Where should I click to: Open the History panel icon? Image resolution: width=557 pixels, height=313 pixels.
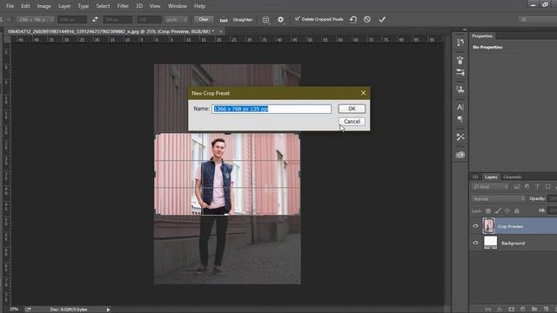click(460, 43)
